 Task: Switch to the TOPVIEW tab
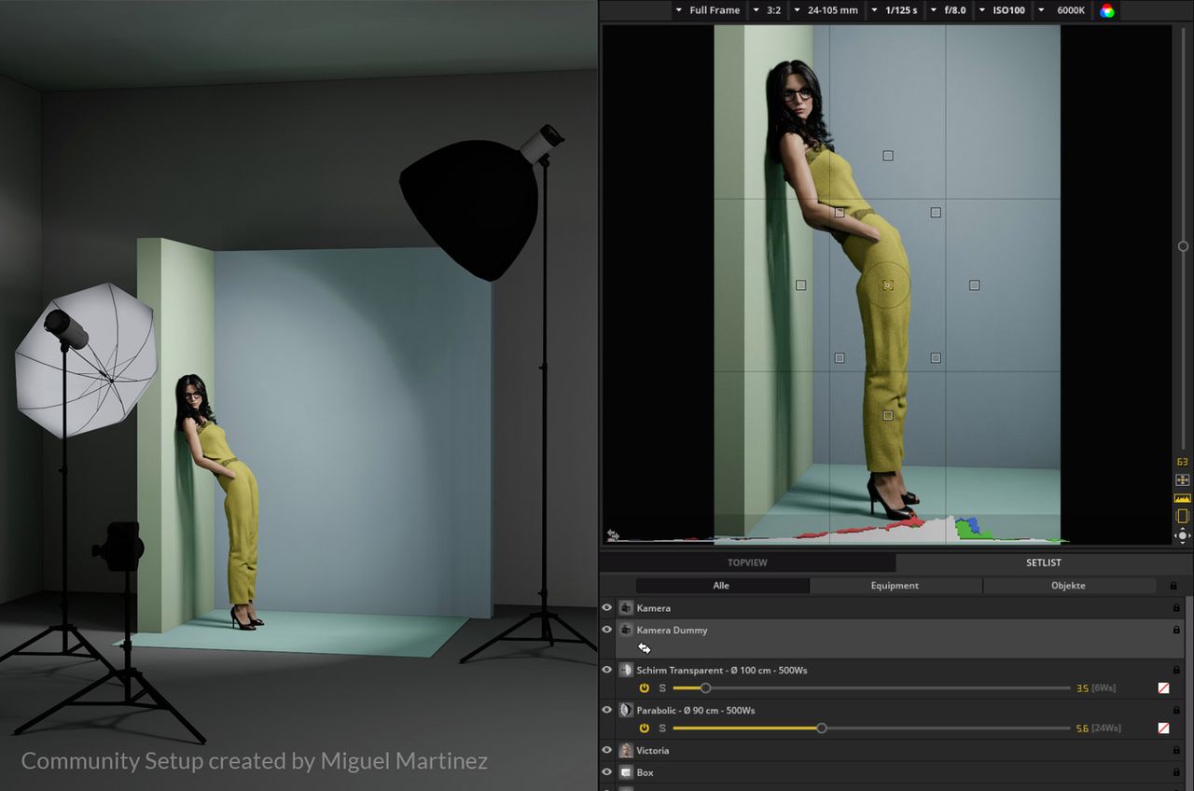click(747, 563)
